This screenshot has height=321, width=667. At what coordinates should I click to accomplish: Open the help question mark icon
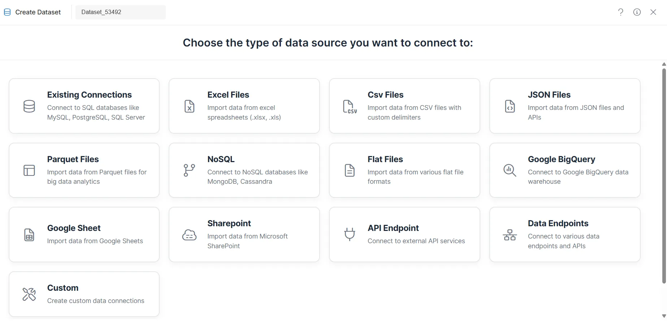[621, 12]
